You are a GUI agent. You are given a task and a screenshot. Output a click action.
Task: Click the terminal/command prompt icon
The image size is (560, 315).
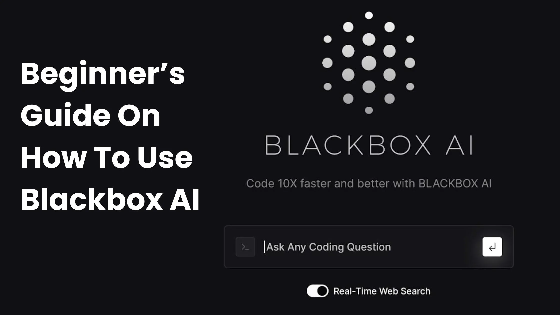point(245,247)
